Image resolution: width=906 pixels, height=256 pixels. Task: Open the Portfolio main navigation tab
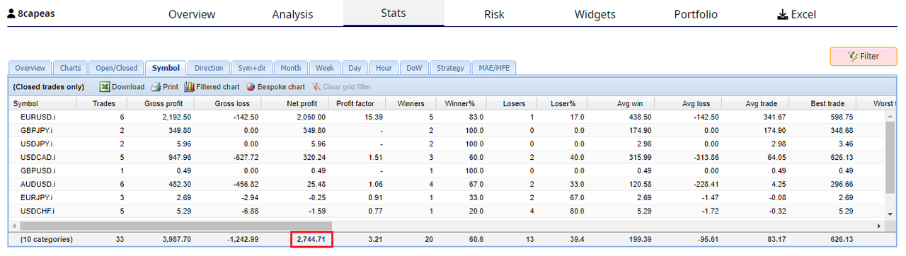[x=696, y=14]
